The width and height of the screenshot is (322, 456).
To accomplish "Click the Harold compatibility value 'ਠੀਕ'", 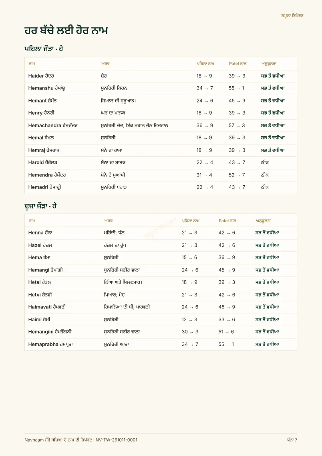I will tap(264, 162).
